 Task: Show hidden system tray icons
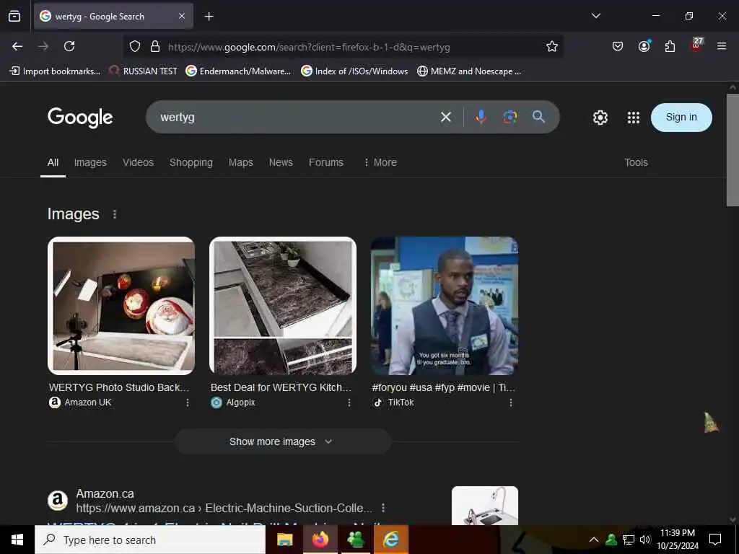pos(594,540)
